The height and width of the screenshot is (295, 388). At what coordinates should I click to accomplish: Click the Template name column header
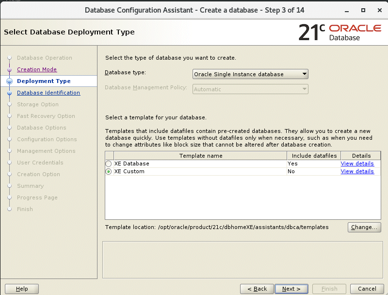tap(200, 156)
